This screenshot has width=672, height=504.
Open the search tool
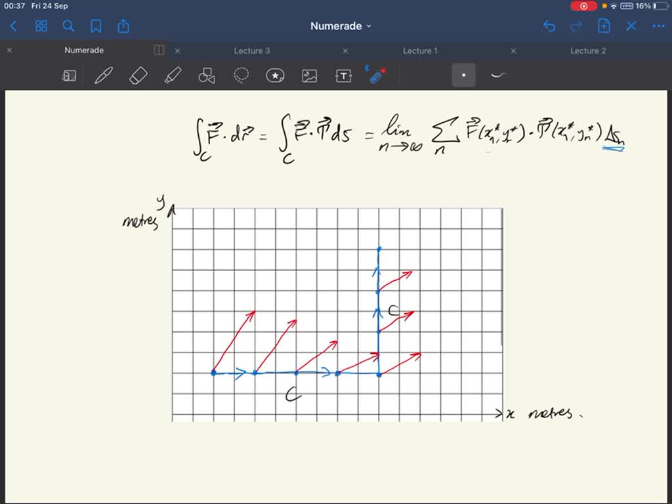(x=68, y=26)
